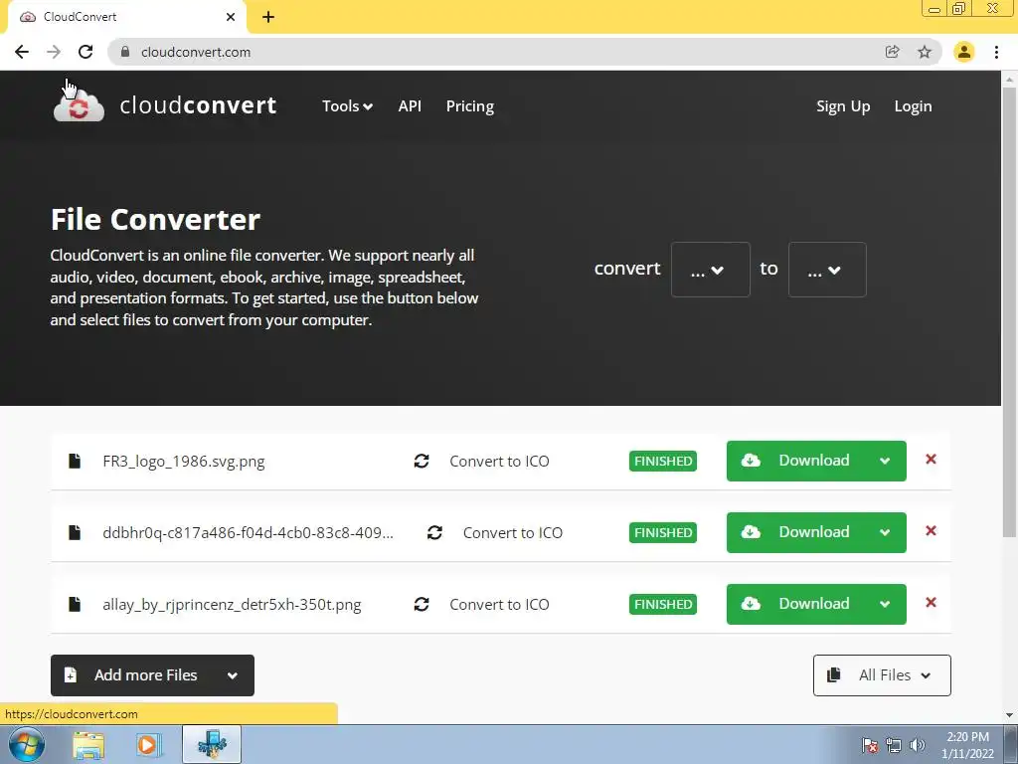Click the address bar lock icon
Image resolution: width=1018 pixels, height=764 pixels.
tap(125, 52)
